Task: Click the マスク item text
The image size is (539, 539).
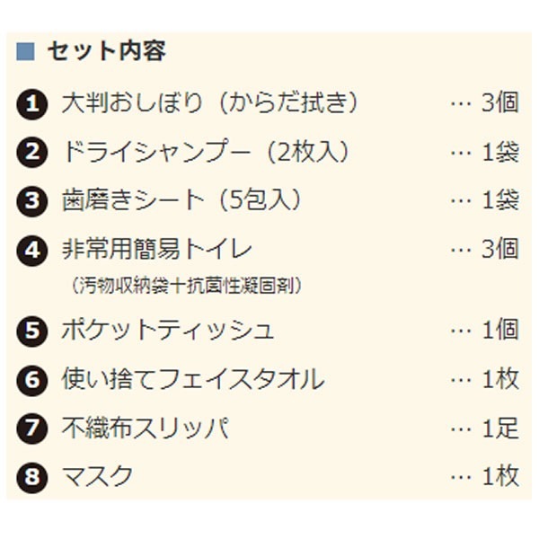Action: pos(97,476)
